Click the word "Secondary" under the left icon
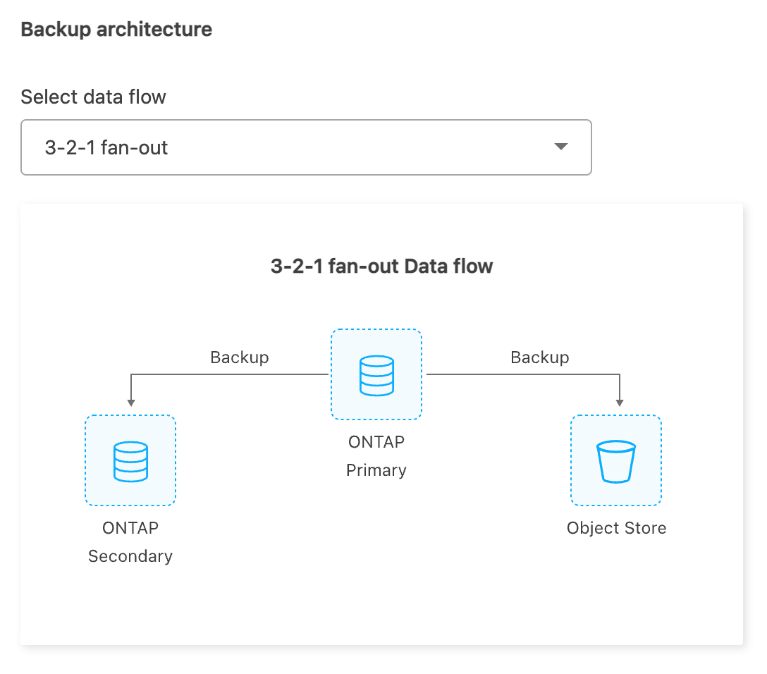The width and height of the screenshot is (767, 674). point(130,556)
